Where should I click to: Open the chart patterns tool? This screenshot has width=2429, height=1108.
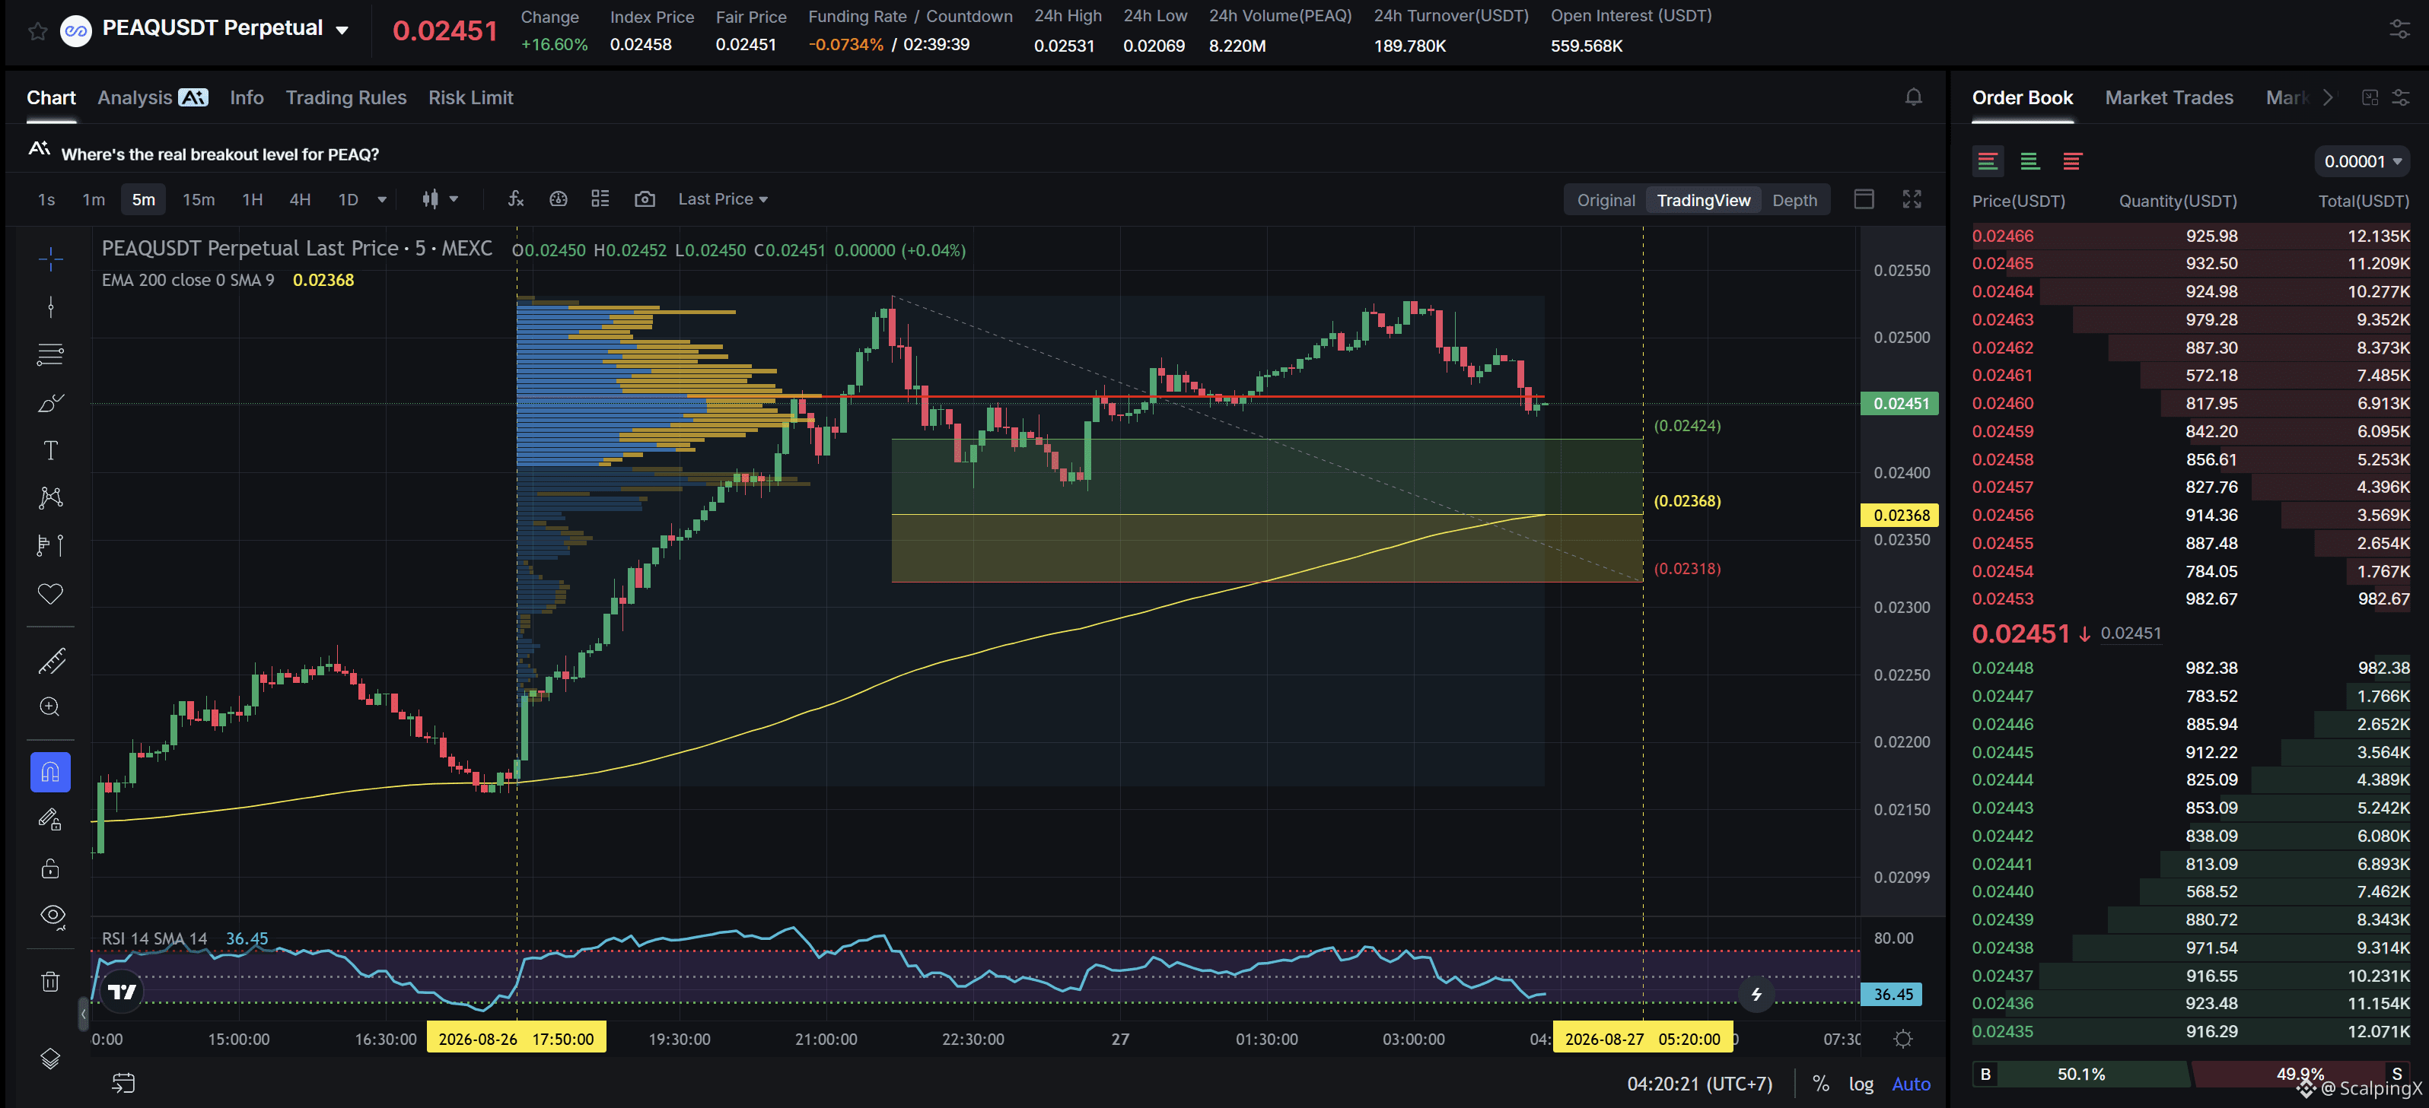pos(51,497)
